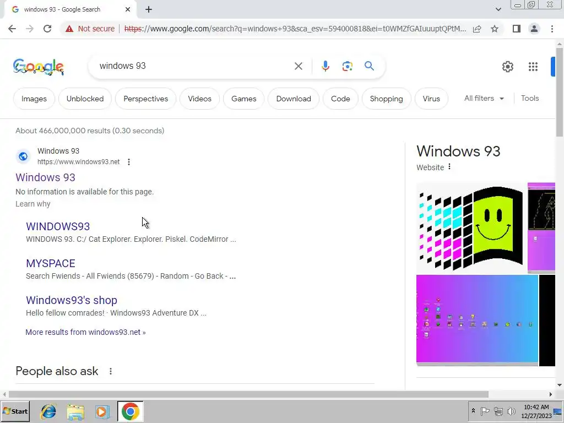564x423 pixels.
Task: Reload the page with the refresh icon
Action: click(47, 29)
